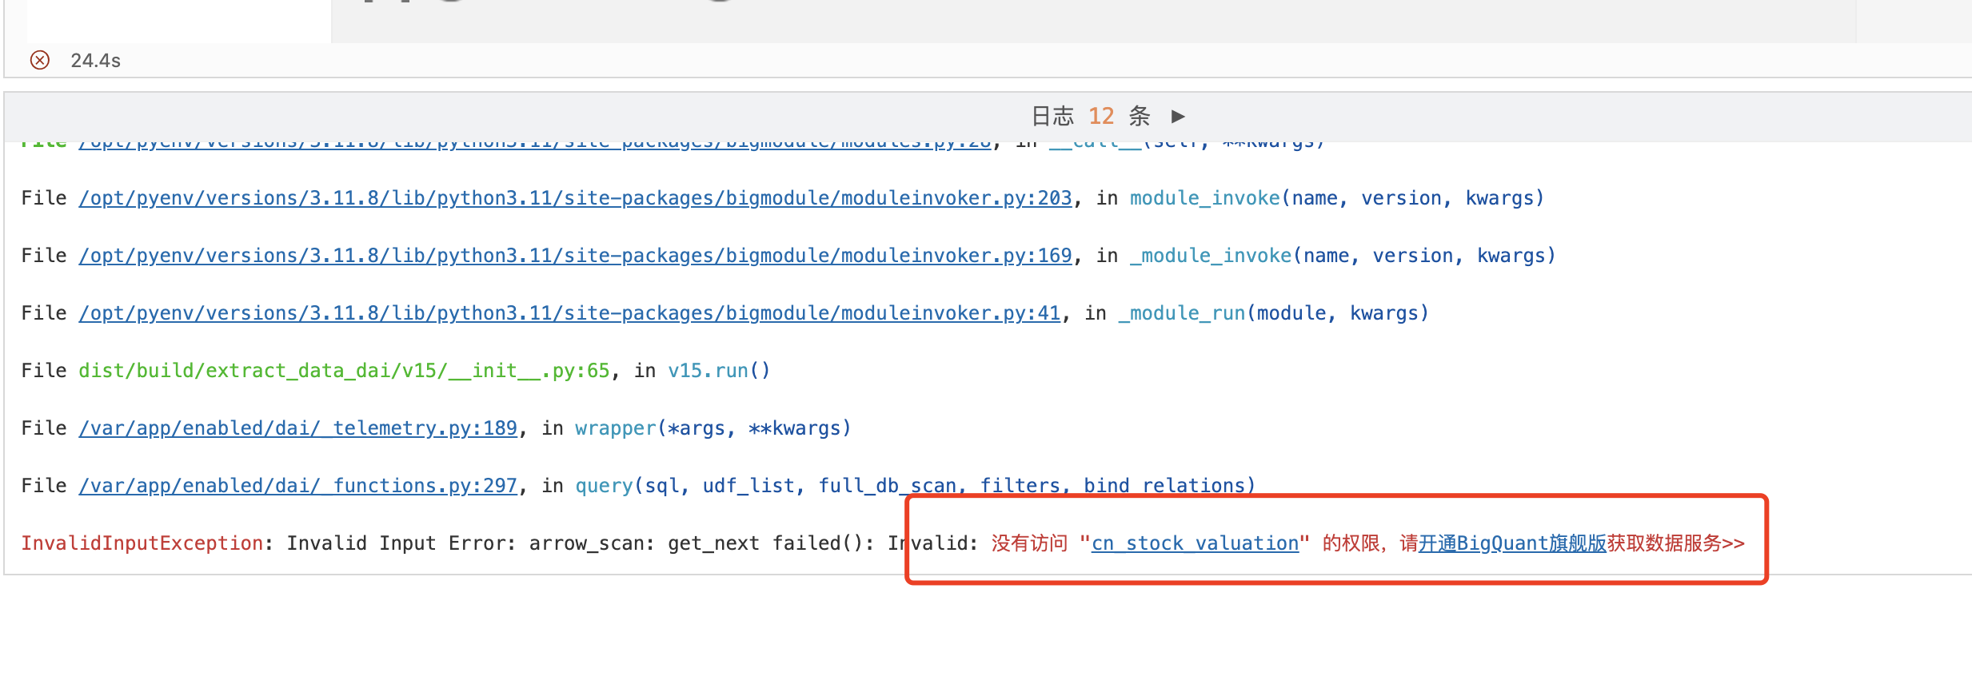Open the _telemetry.py:189 file link
1972x700 pixels.
[x=298, y=428]
